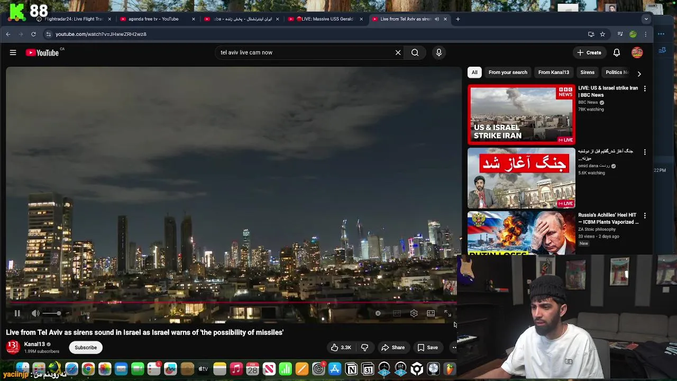Viewport: 677px width, 381px height.
Task: Adjust the player volume slider
Action: click(51, 313)
